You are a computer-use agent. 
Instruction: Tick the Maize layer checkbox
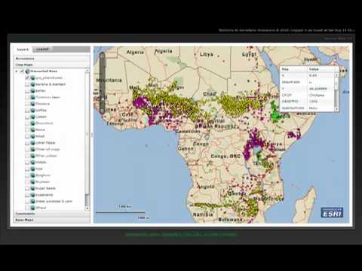point(27,129)
